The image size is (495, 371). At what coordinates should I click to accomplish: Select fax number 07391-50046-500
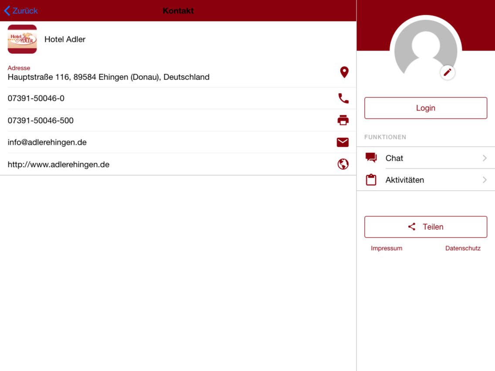[41, 121]
